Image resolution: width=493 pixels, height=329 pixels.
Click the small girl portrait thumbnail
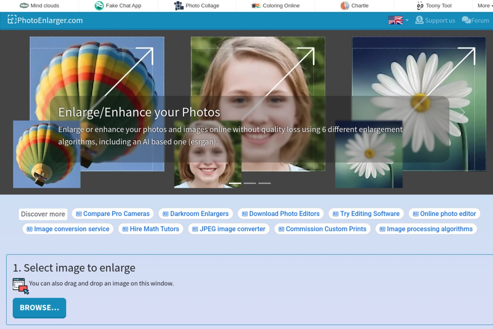[x=208, y=154]
